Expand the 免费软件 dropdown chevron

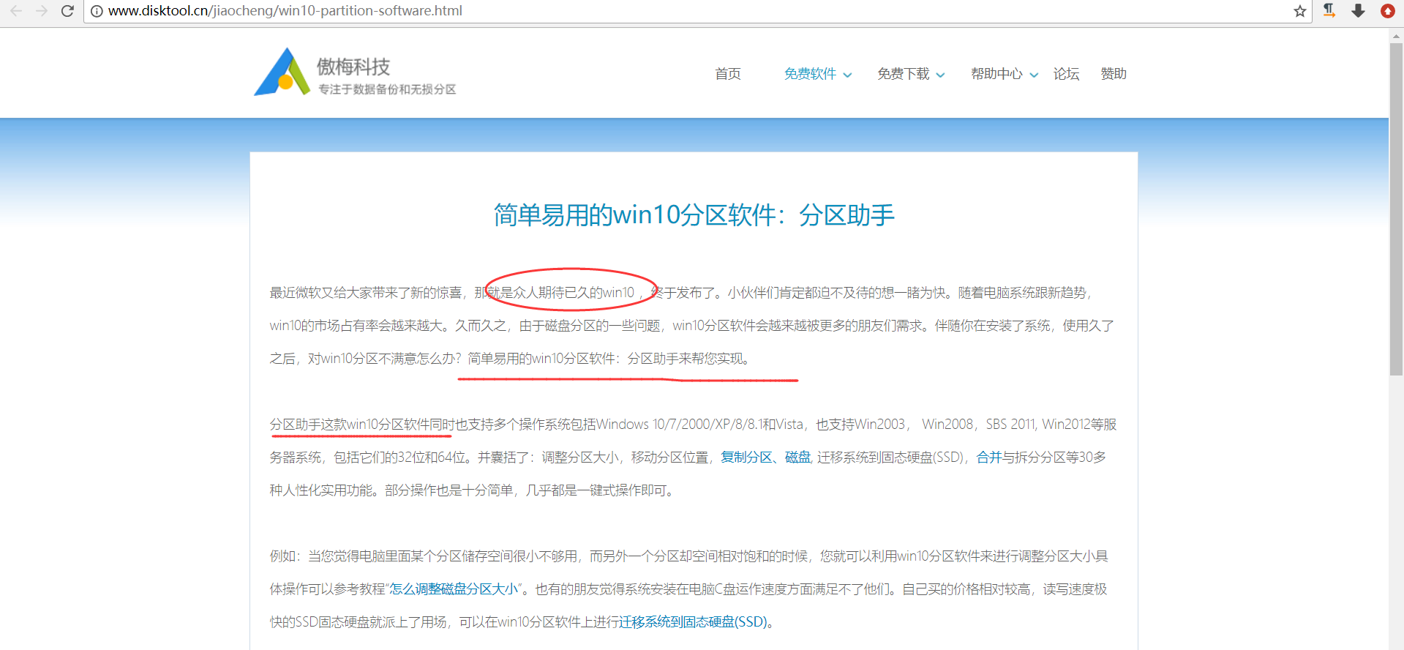(x=847, y=75)
